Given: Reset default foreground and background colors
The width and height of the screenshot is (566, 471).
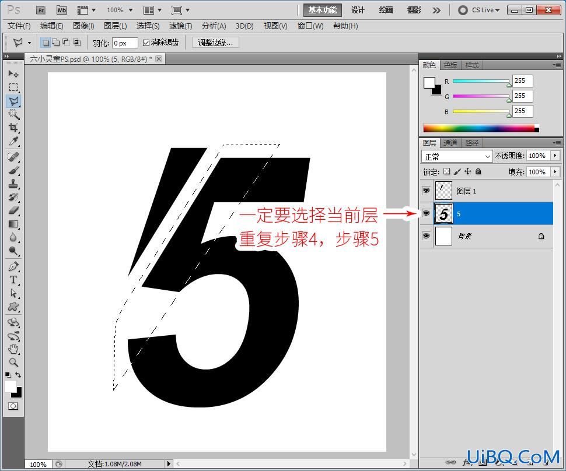Looking at the screenshot, I should tap(8, 375).
